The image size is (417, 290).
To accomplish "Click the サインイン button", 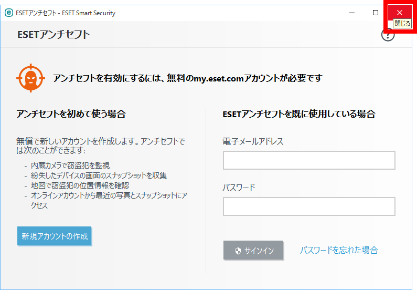I will point(253,250).
